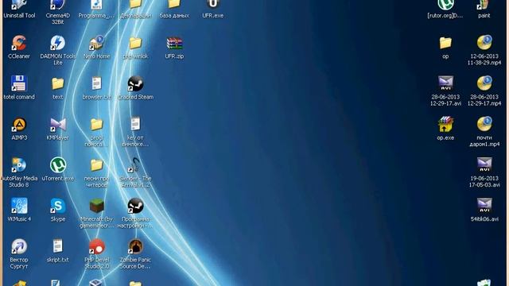
Task: Select the totel comand shortcut
Action: [x=19, y=83]
